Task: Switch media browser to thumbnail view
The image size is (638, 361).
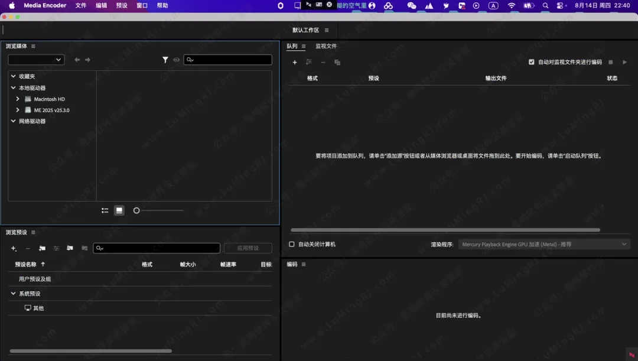Action: [119, 210]
